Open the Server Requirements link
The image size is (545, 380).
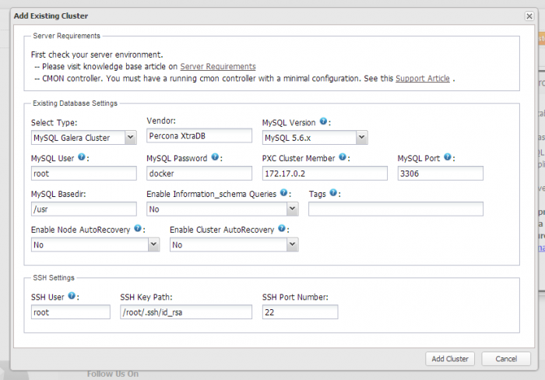point(218,67)
